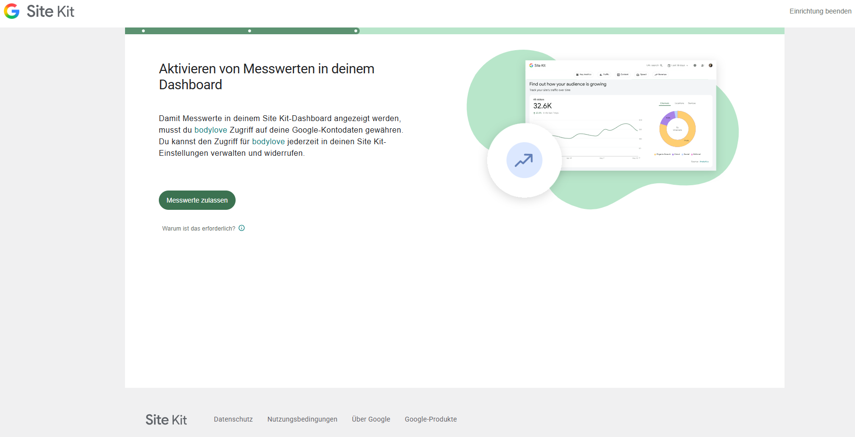Follow the 'bodylove' link after 'Zugriff für'
The height and width of the screenshot is (437, 855).
click(x=268, y=142)
